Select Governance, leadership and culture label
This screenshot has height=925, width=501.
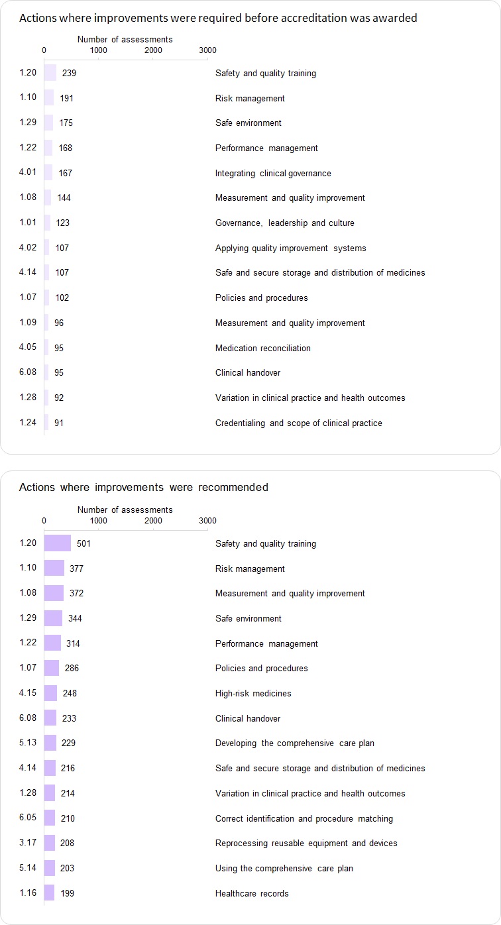click(284, 223)
